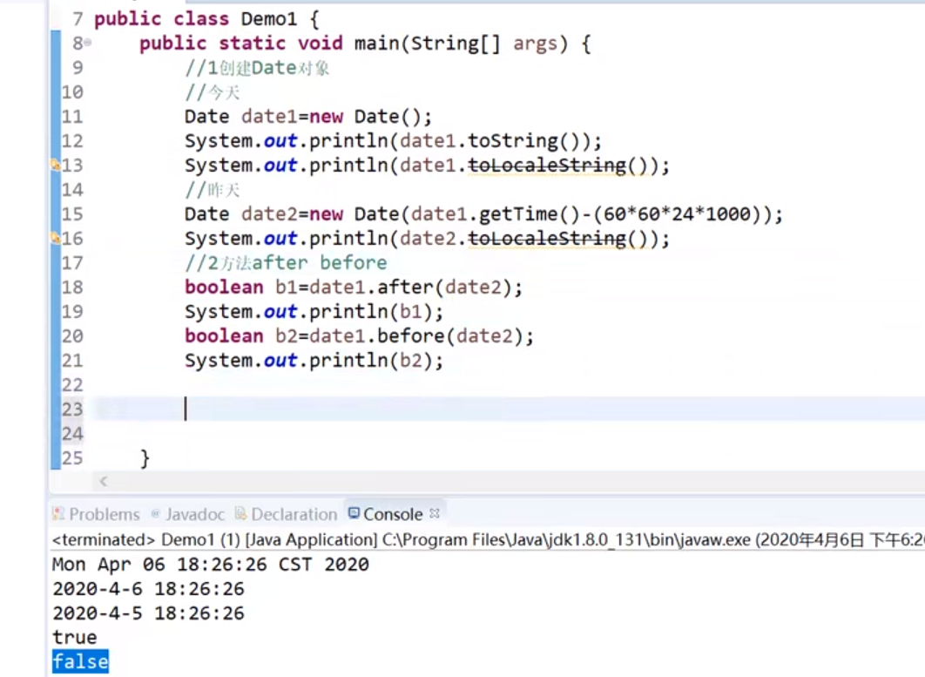
Task: Place cursor on empty line 23
Action: point(507,409)
